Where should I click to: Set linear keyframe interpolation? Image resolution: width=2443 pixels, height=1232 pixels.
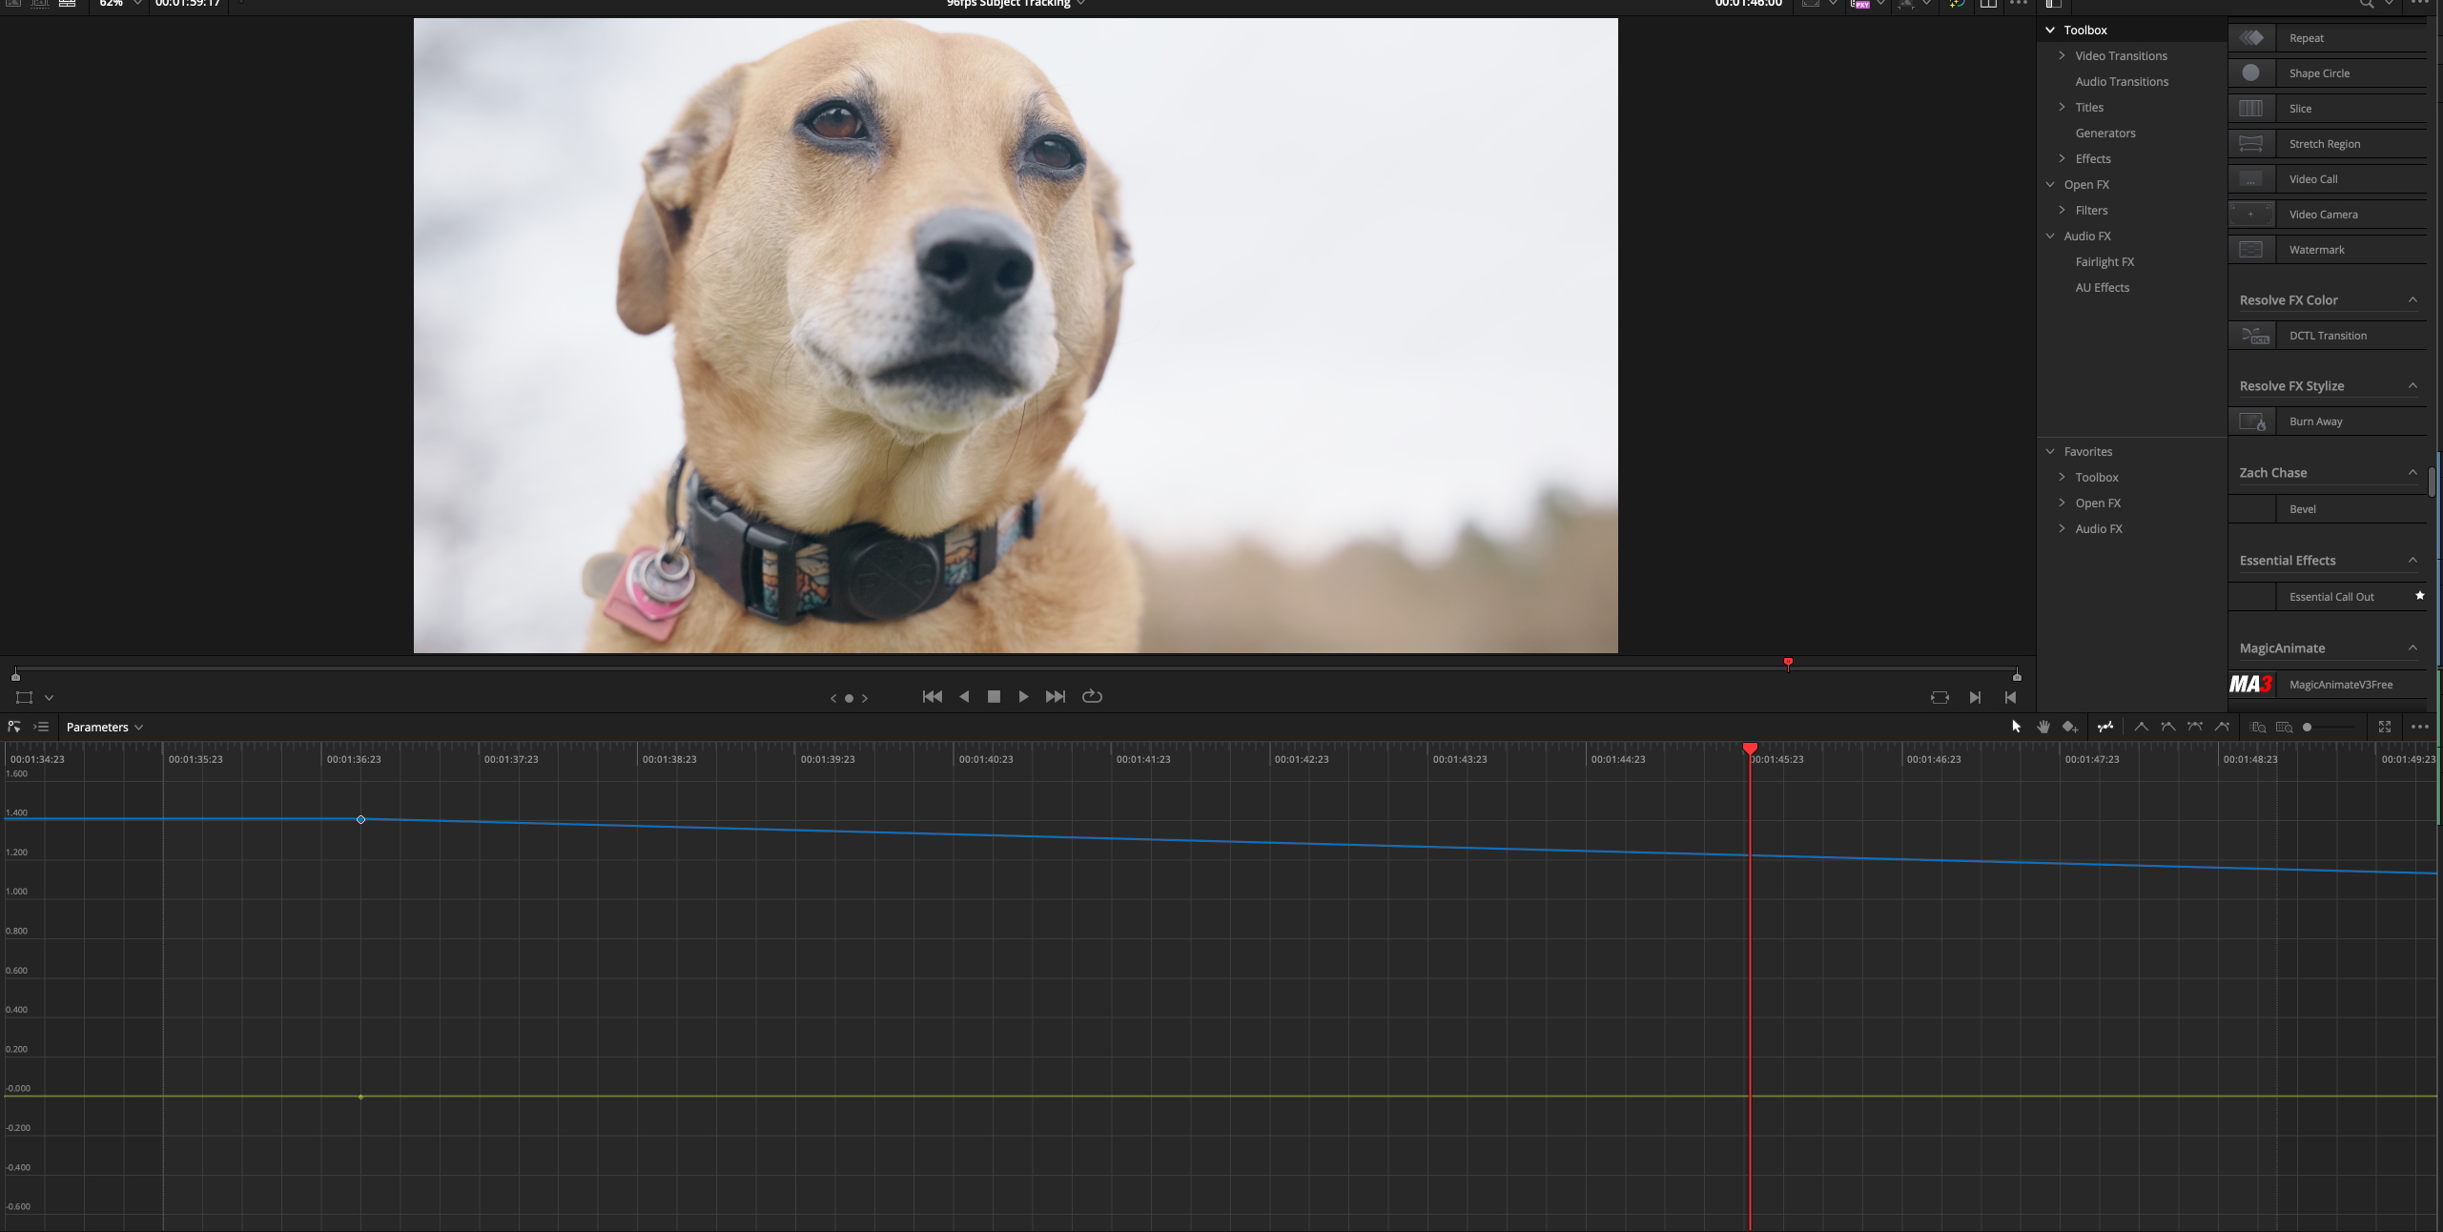coord(2141,727)
